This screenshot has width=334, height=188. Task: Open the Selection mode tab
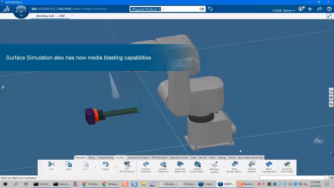[179, 157]
